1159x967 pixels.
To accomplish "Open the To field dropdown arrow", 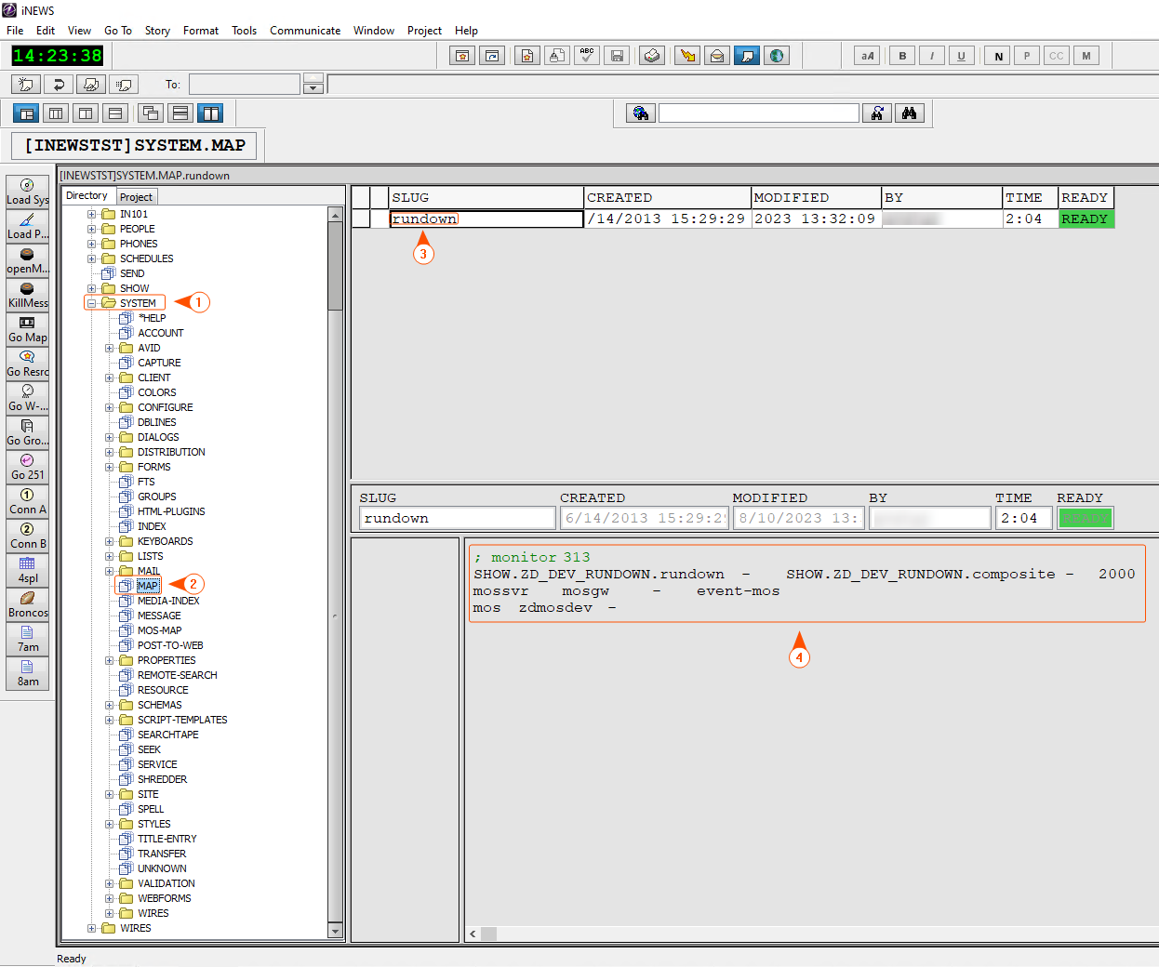I will tap(313, 88).
